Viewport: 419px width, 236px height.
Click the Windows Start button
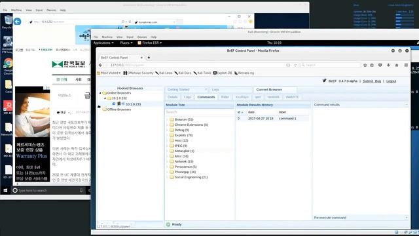click(x=5, y=191)
